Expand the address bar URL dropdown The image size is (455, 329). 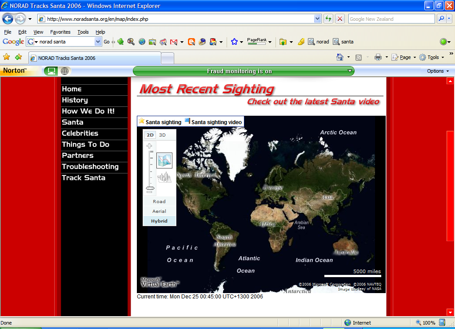point(317,19)
